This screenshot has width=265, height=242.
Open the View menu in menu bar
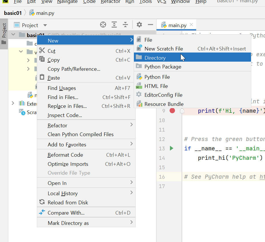pos(47,2)
